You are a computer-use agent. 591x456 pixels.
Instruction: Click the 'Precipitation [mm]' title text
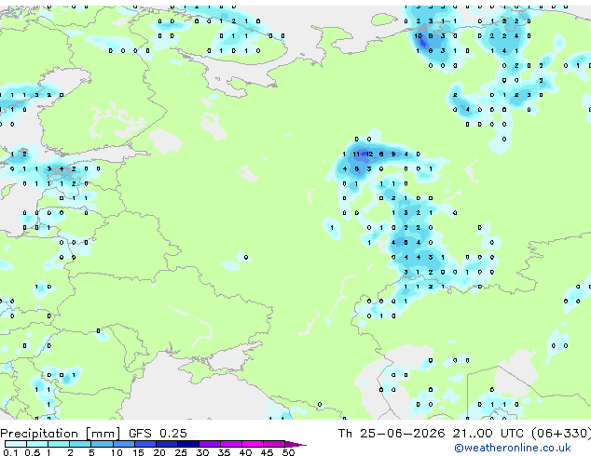61,434
